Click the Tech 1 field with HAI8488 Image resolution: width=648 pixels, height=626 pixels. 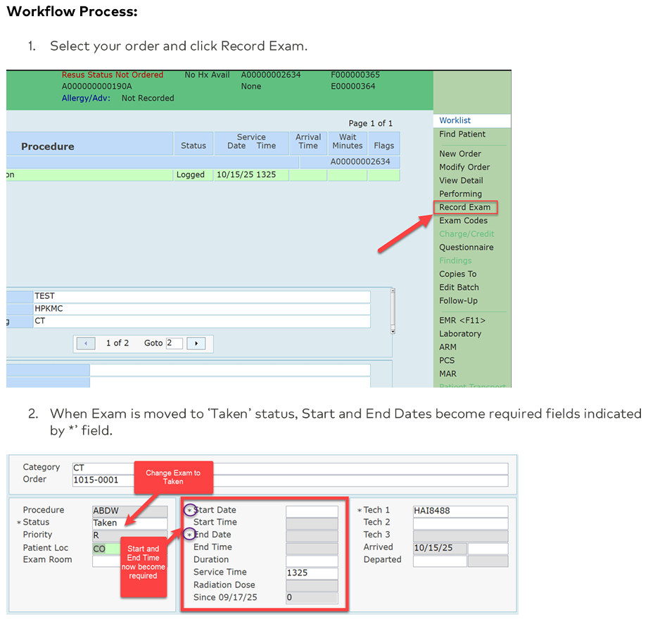[459, 511]
